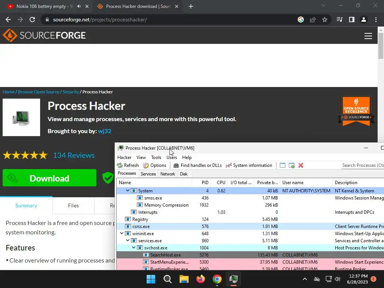The image size is (384, 288).
Task: Open the Chrome three-dot menu
Action: (376, 19)
